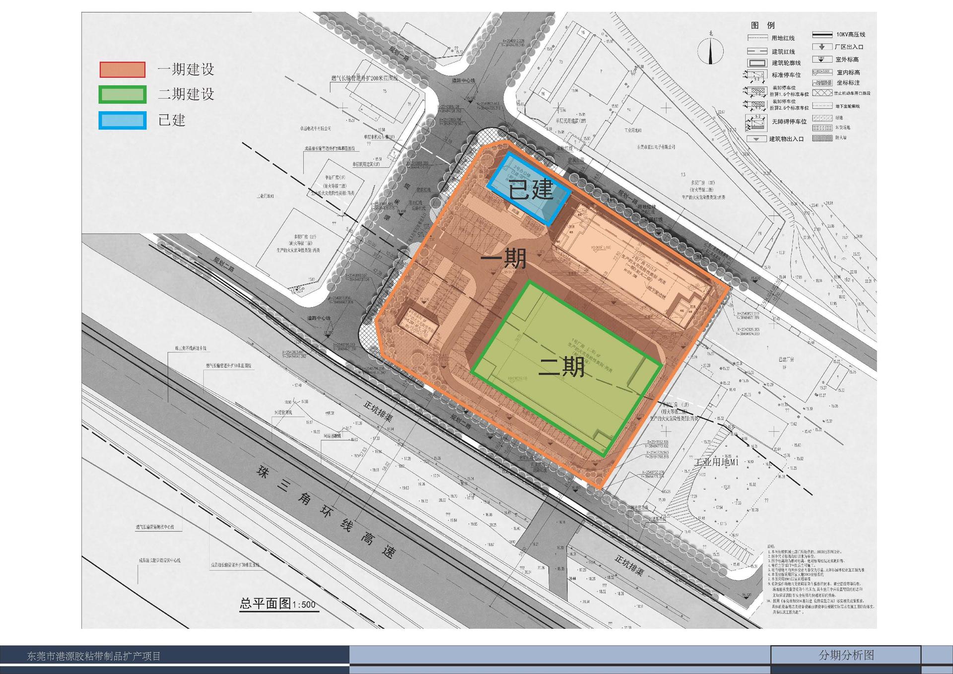Viewport: 953px width, 674px height.
Task: Click the 建筑物出入口 triangle legend symbol
Action: pos(756,139)
